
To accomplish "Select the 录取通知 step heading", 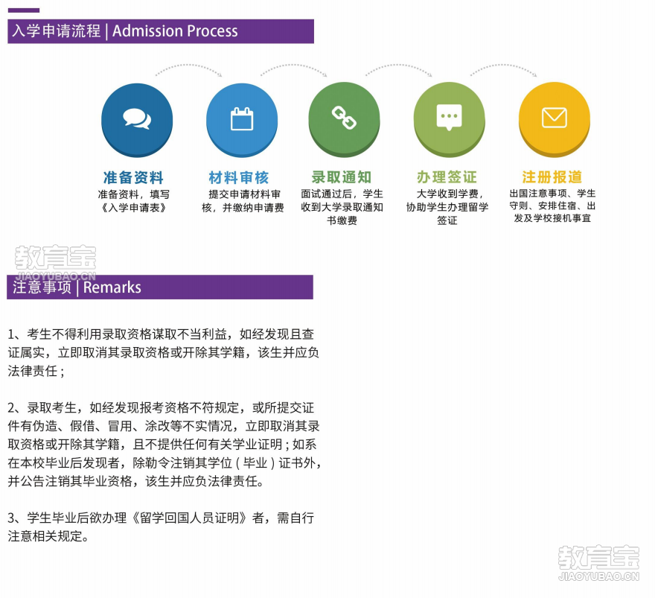I will (342, 177).
